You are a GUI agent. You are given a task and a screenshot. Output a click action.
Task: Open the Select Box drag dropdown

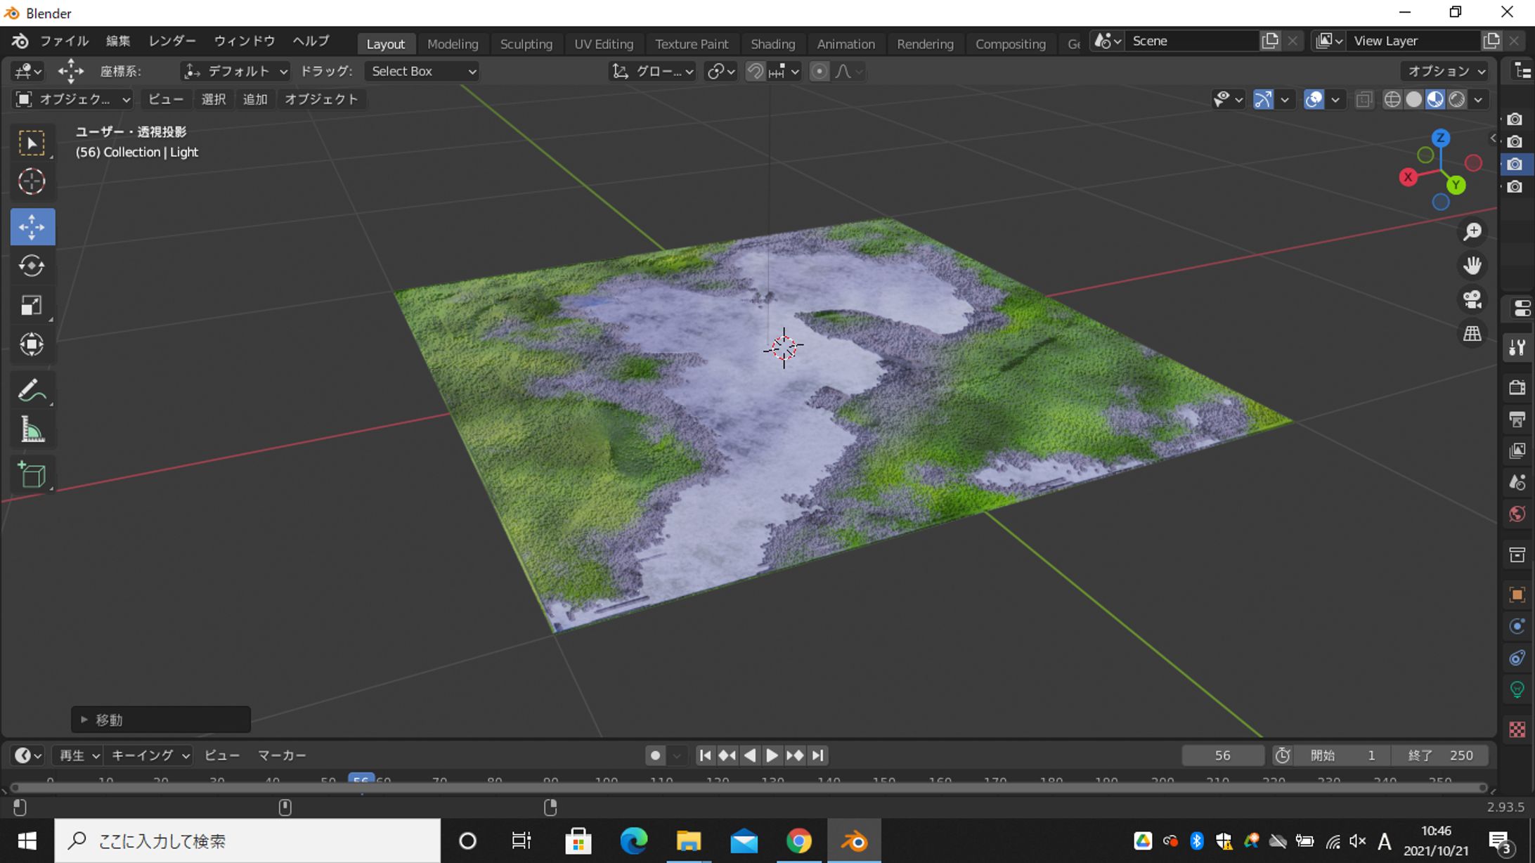coord(422,71)
